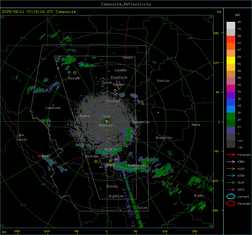The height and width of the screenshot is (235, 252).
Task: Click the asterisk marker above Limestone
Action: coord(53,105)
